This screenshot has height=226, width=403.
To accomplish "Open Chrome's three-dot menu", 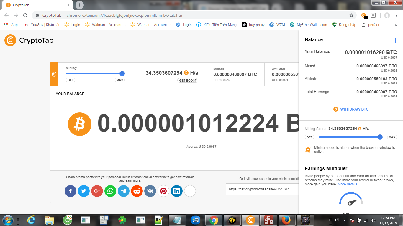I will pyautogui.click(x=397, y=15).
